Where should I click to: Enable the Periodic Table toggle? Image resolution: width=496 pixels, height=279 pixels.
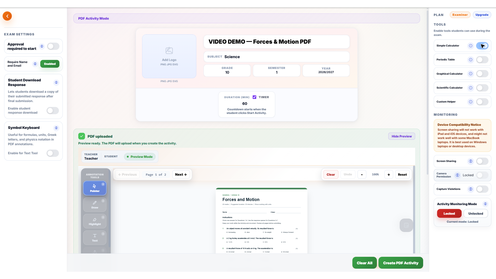(x=482, y=60)
